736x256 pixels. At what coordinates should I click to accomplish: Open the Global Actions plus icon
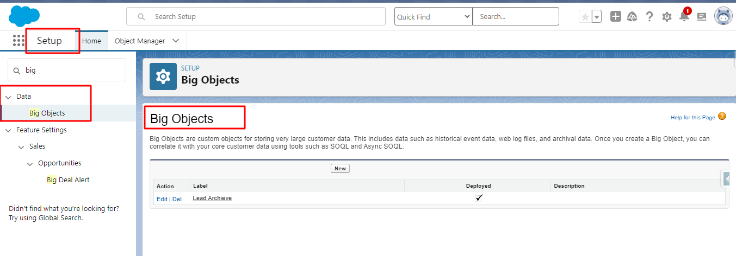pos(616,17)
